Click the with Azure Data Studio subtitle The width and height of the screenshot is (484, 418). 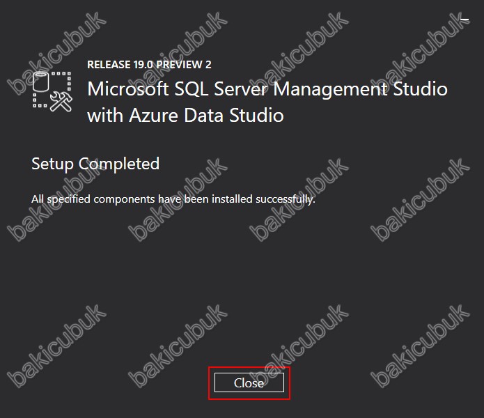point(185,115)
